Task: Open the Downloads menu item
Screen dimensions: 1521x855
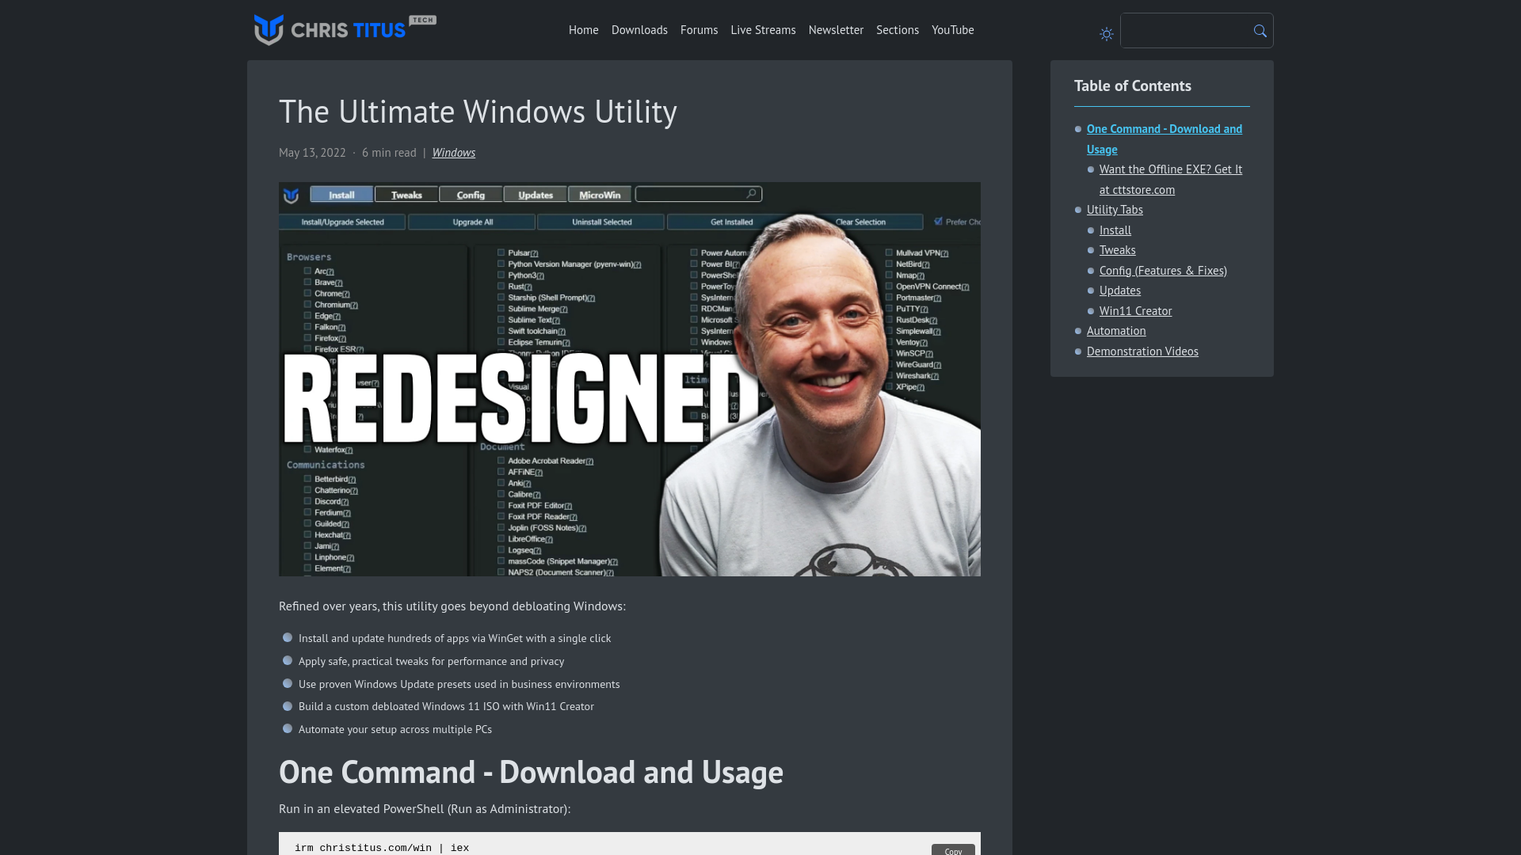Action: (639, 30)
